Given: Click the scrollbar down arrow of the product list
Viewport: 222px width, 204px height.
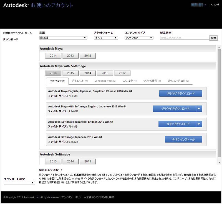Looking at the screenshot, I should coord(219,162).
